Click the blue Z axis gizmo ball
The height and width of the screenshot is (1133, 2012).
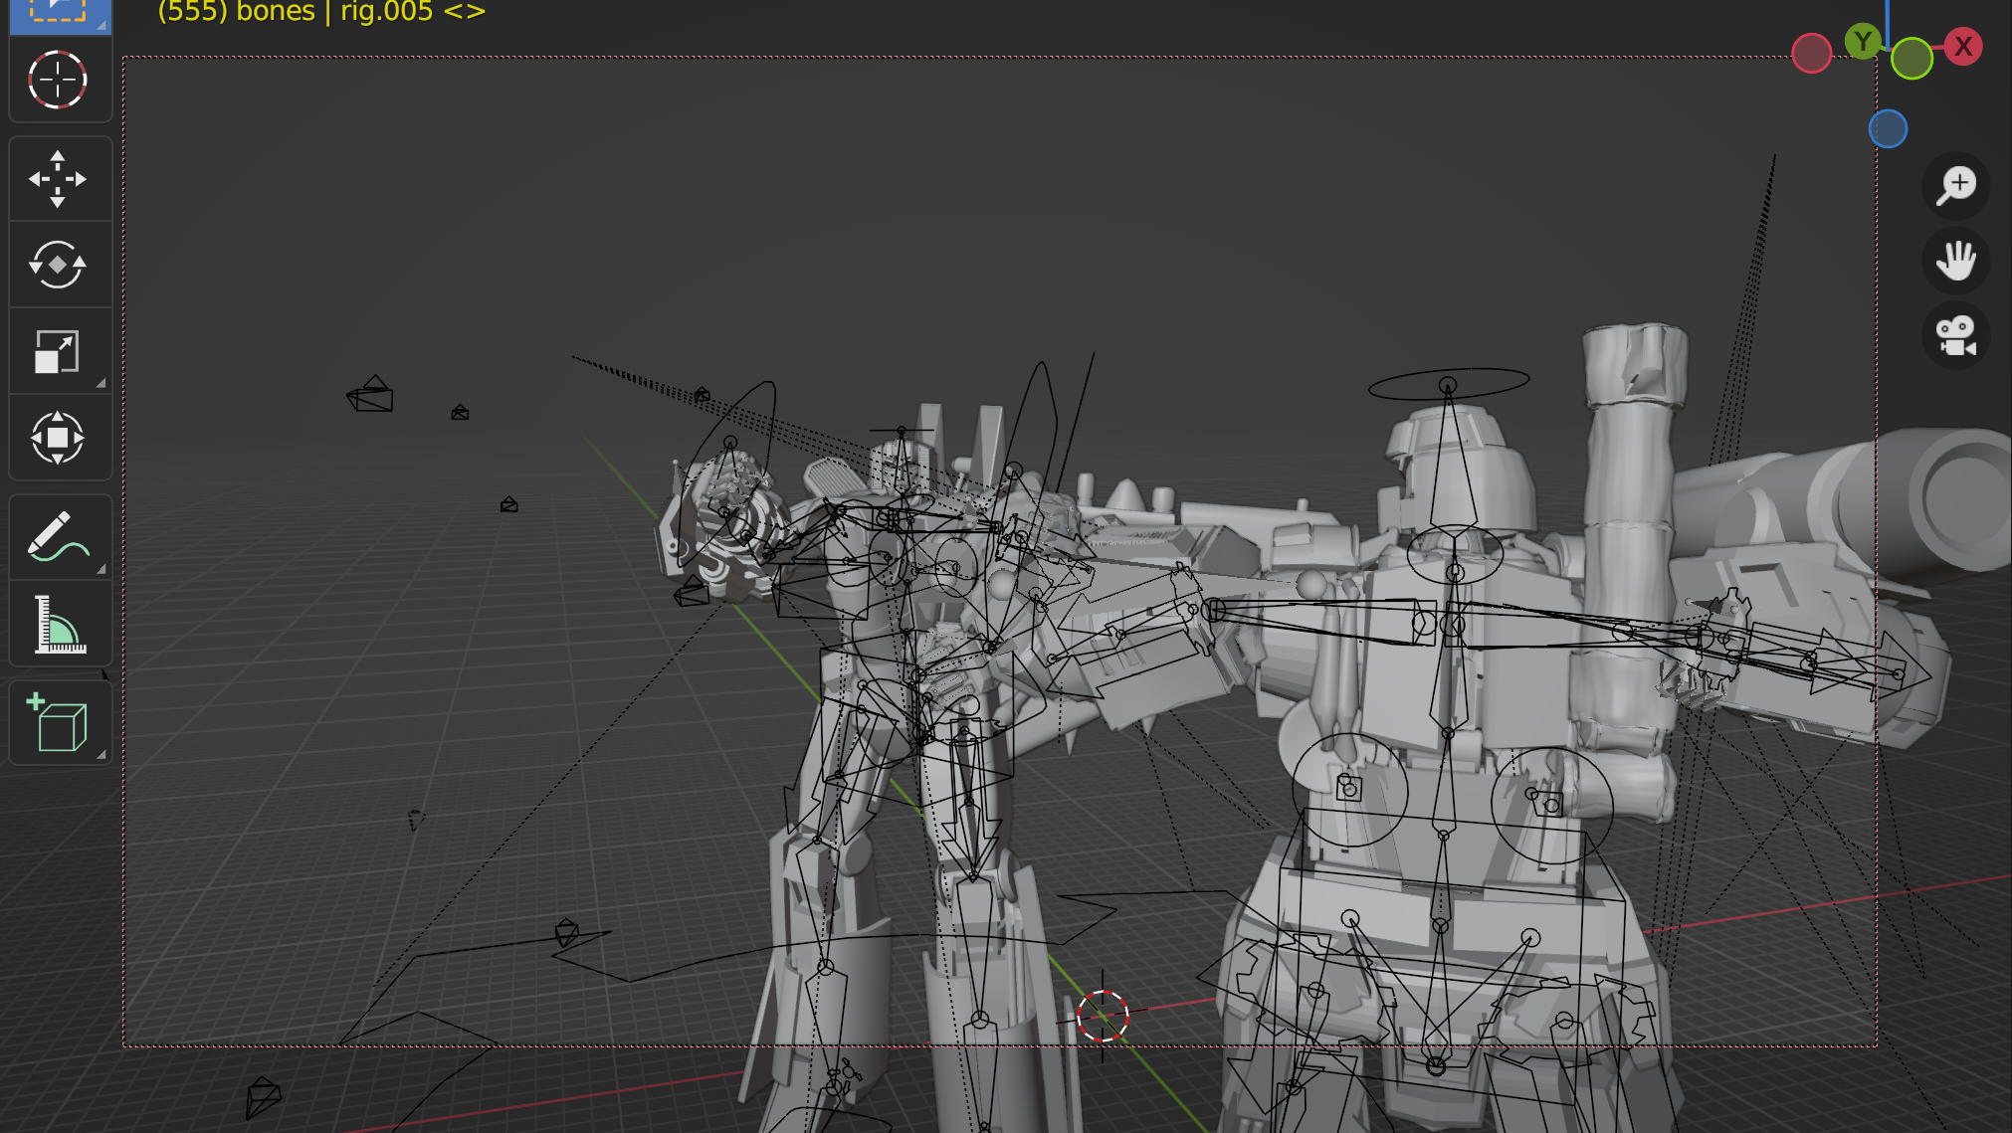click(x=1887, y=127)
